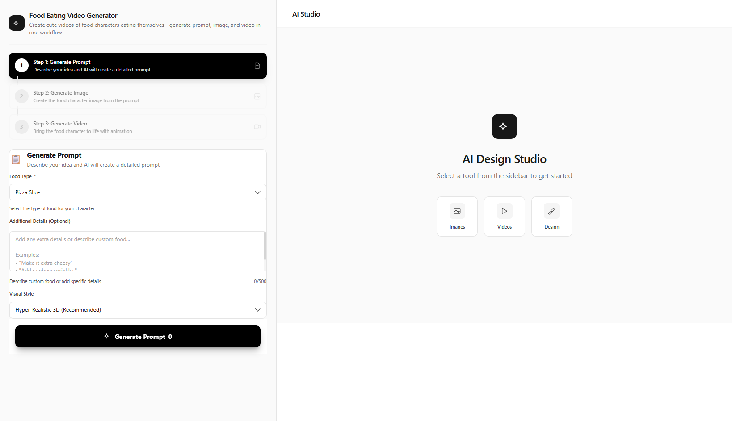Image resolution: width=732 pixels, height=421 pixels.
Task: Click the Food Type dropdown chevron arrow
Action: tap(257, 192)
